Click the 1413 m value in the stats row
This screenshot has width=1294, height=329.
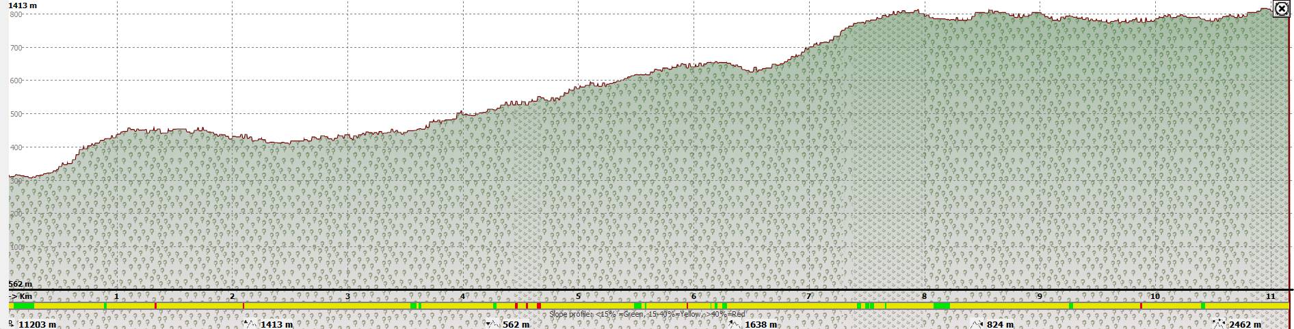276,325
